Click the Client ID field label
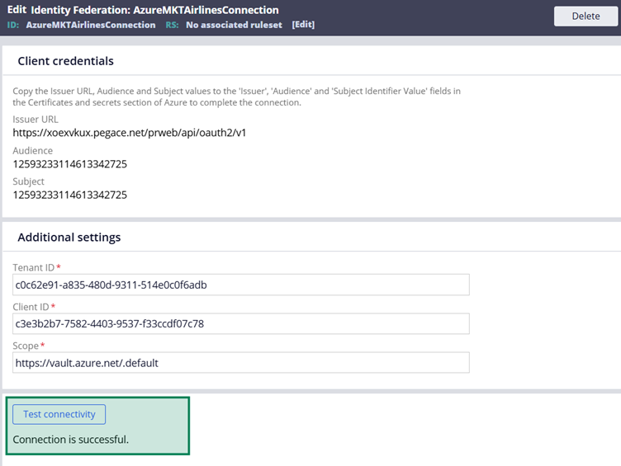The width and height of the screenshot is (621, 466). coord(31,307)
